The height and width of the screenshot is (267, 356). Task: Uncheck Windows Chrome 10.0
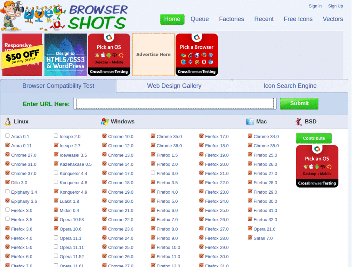point(104,136)
